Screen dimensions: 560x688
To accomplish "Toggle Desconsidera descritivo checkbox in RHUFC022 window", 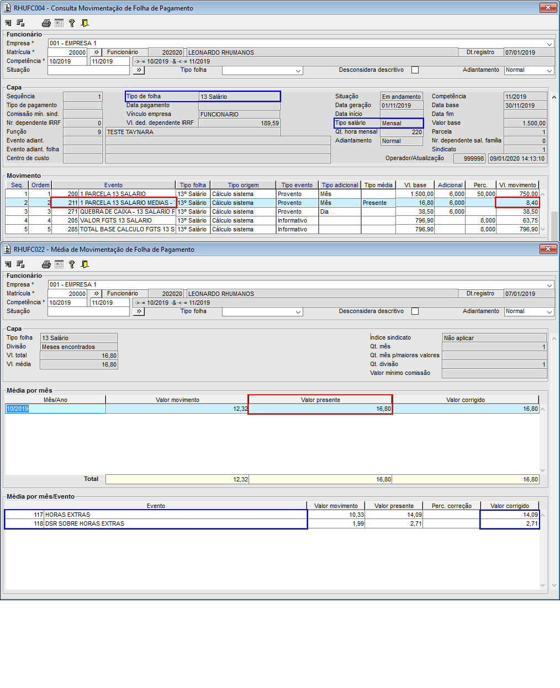I will pyautogui.click(x=415, y=311).
